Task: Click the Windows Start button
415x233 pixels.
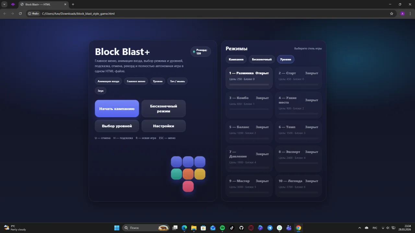Action: (x=117, y=228)
